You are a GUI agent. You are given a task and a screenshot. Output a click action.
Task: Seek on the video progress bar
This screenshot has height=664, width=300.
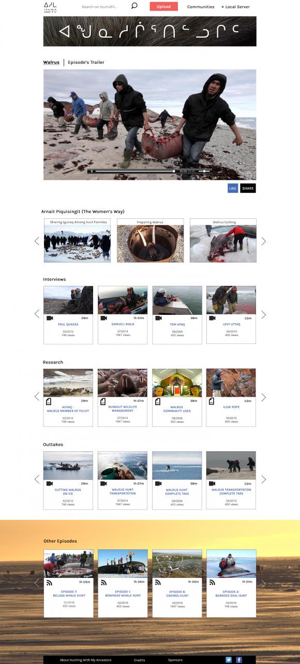pos(136,171)
